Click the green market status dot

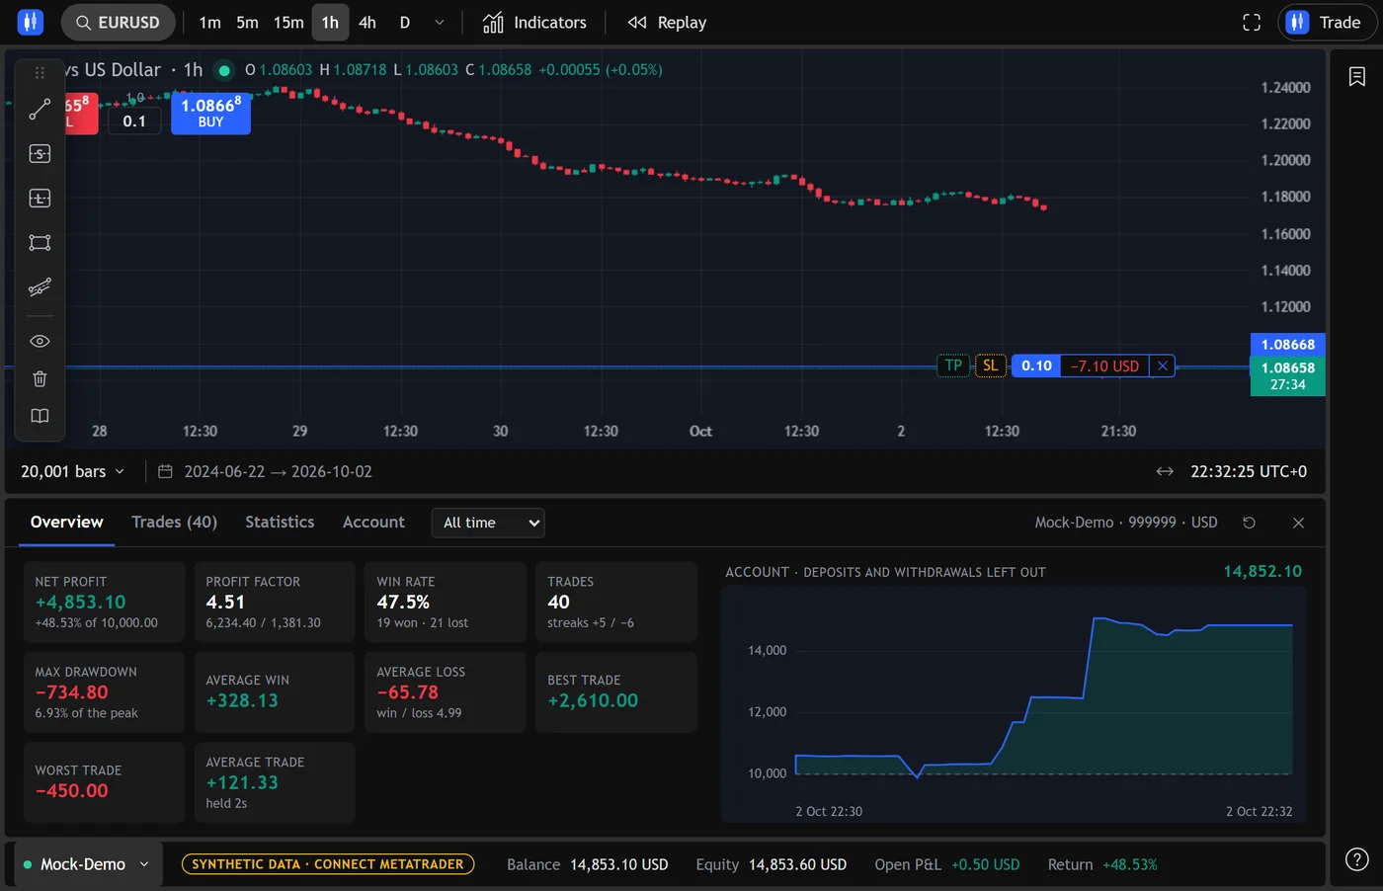coord(224,70)
